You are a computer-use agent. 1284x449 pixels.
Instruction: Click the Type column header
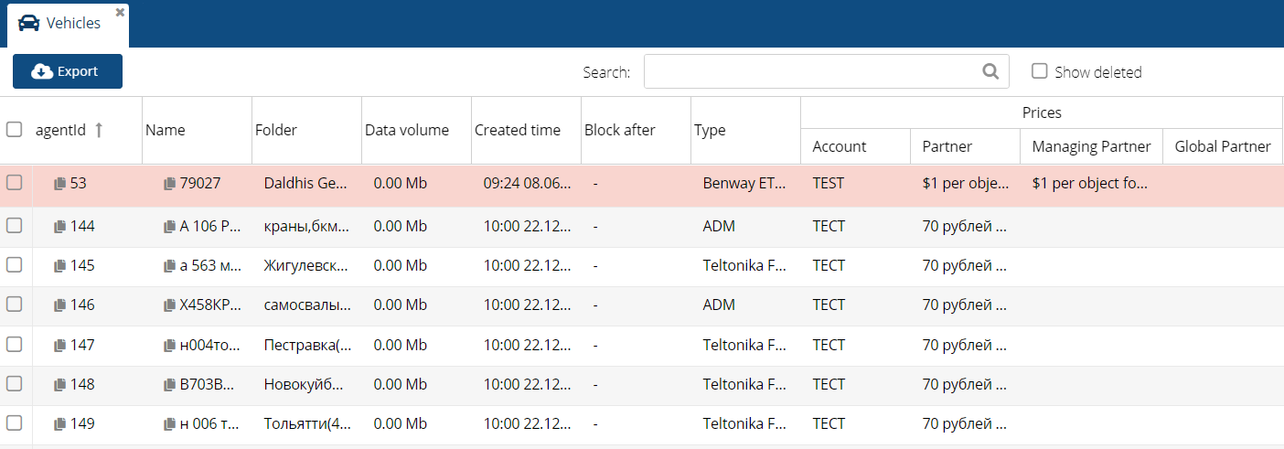click(x=710, y=130)
